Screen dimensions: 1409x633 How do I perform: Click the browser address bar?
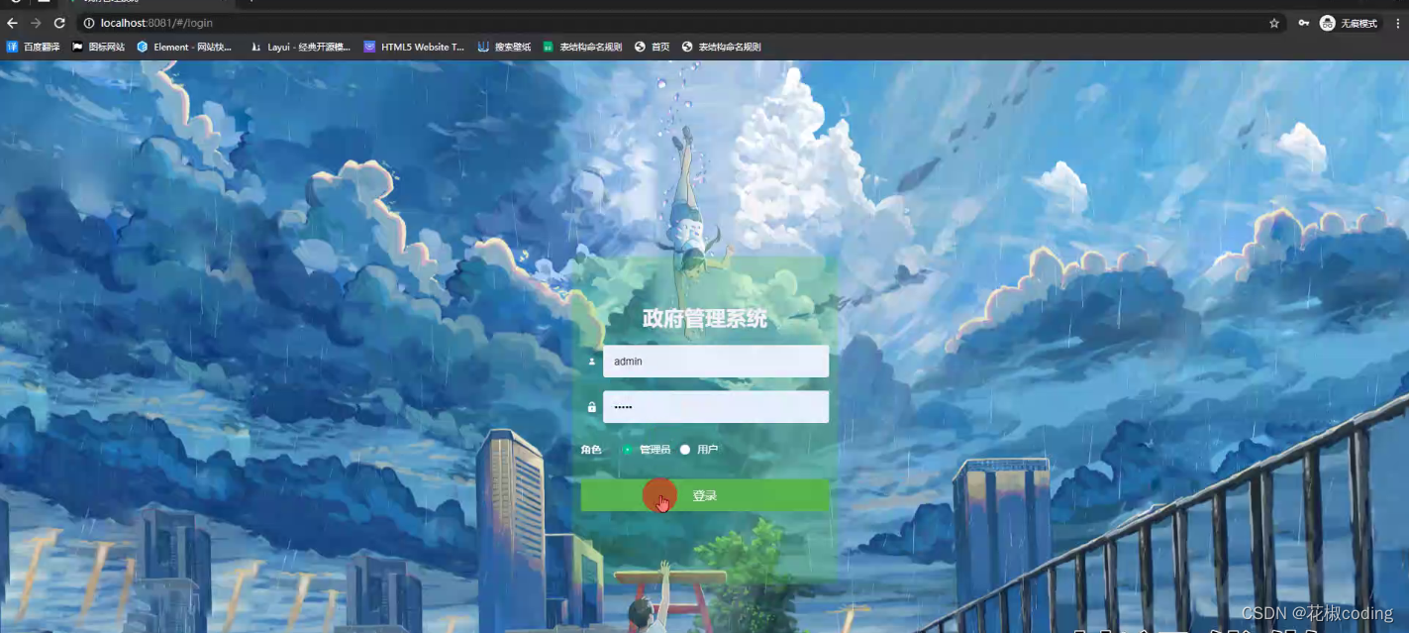396,22
